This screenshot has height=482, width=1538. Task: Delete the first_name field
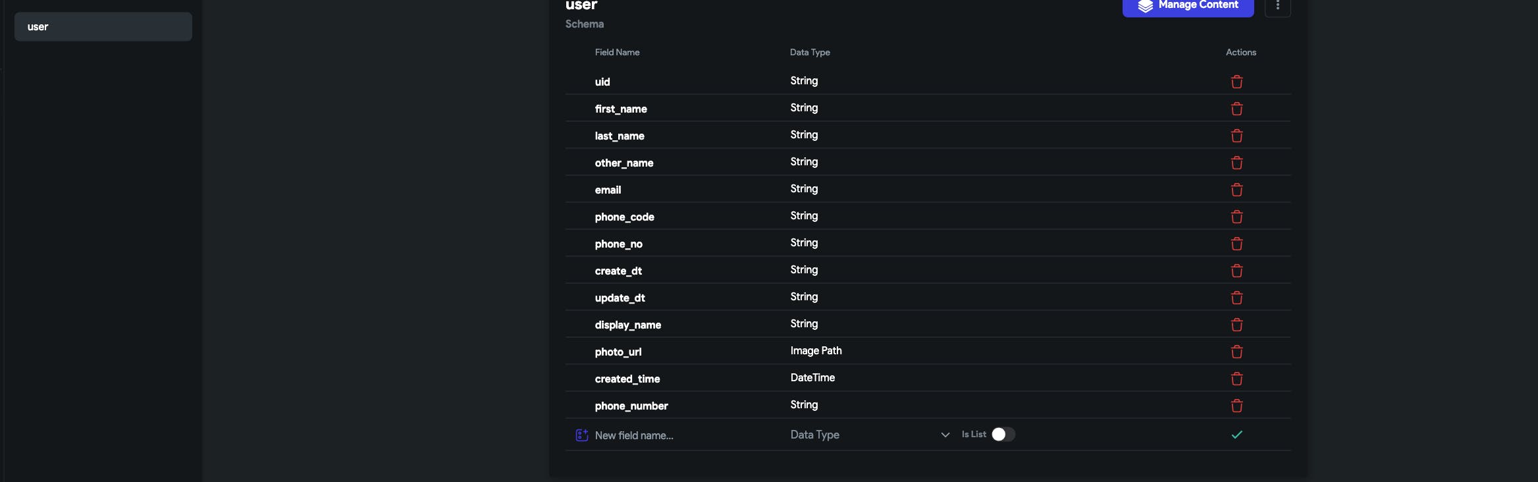pos(1236,109)
